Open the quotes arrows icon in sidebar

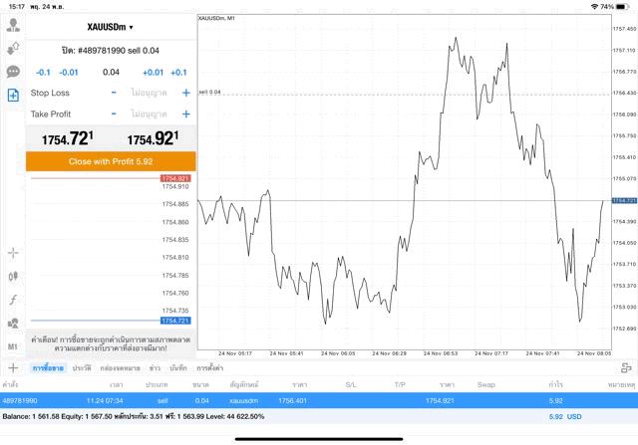point(13,49)
